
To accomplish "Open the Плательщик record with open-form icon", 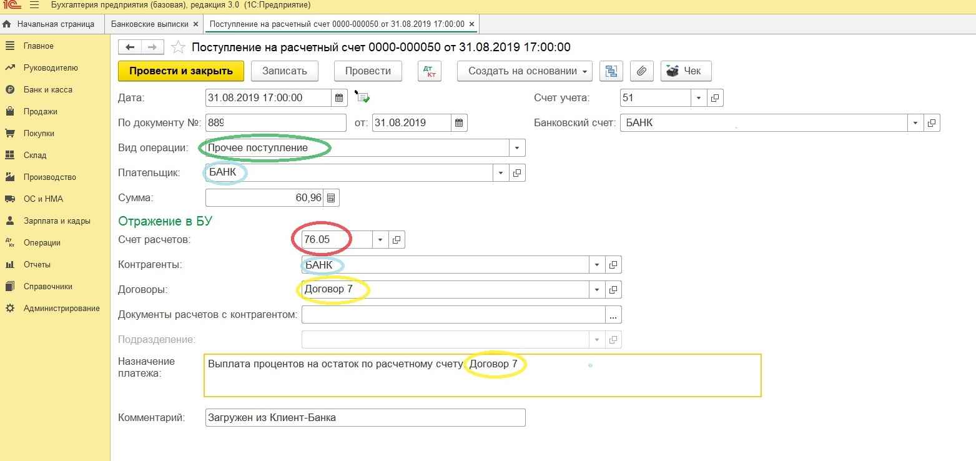I will [517, 173].
